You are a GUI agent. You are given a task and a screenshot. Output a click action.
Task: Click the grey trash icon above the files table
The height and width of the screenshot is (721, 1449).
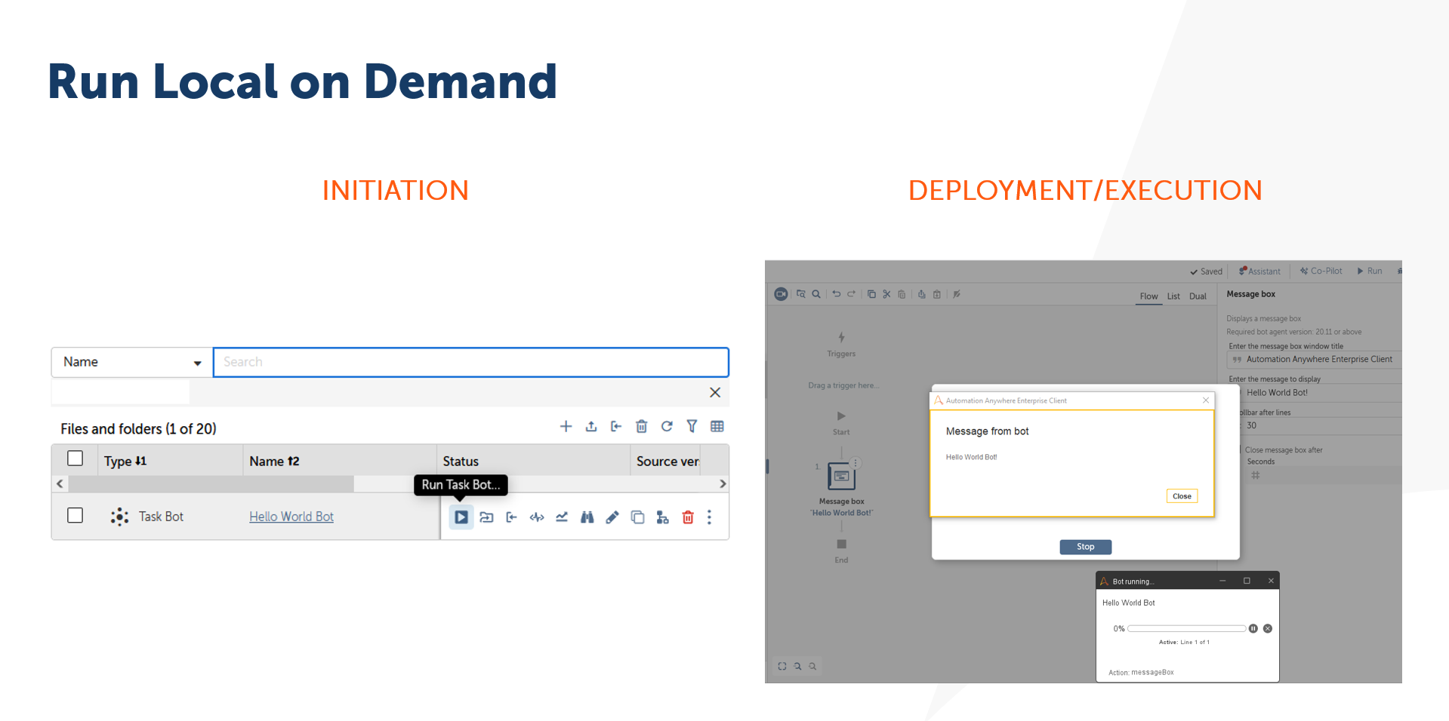[x=642, y=427]
